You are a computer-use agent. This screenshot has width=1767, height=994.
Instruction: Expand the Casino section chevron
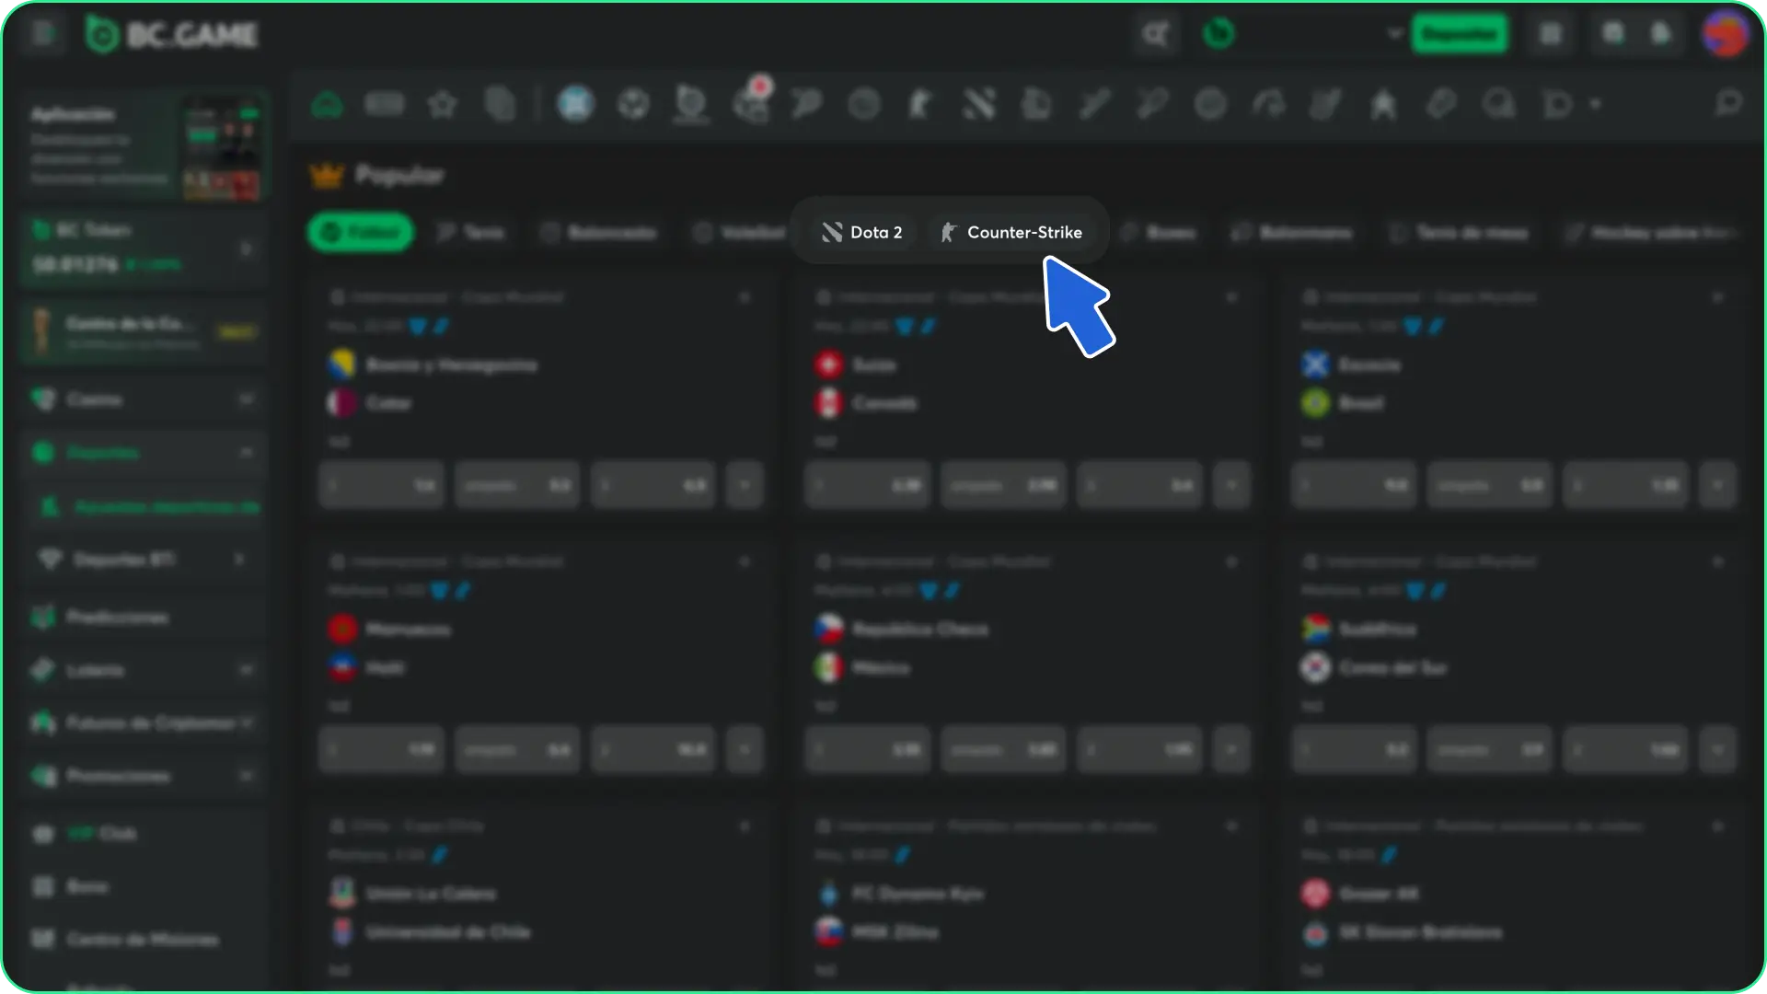click(247, 399)
